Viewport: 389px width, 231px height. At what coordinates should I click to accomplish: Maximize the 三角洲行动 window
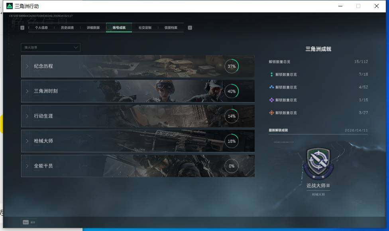pyautogui.click(x=358, y=6)
